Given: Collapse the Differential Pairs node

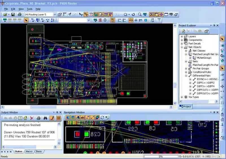Looking at the screenshot, I should point(186,76).
